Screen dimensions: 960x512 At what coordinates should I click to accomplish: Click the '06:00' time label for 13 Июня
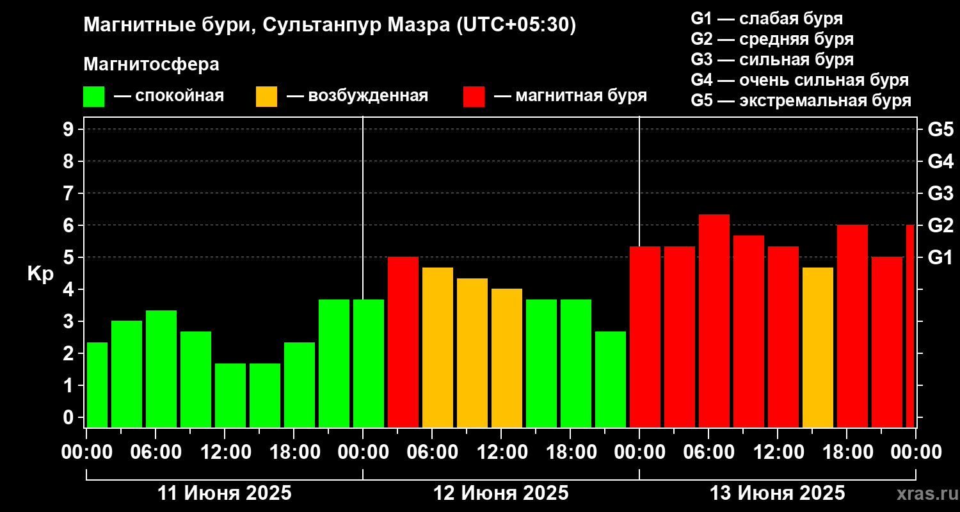(708, 452)
